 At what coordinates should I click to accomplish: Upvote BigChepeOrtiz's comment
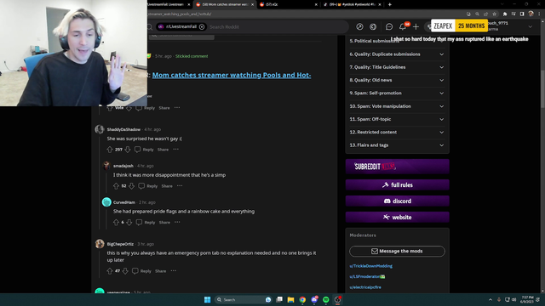(110, 271)
